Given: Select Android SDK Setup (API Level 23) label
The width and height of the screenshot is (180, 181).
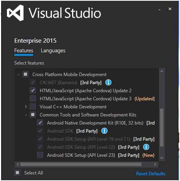Looking at the screenshot, I should (81, 155).
